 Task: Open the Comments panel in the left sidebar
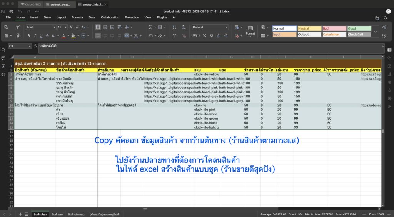[x=3, y=58]
